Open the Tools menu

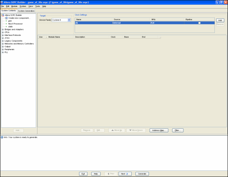click(37, 6)
